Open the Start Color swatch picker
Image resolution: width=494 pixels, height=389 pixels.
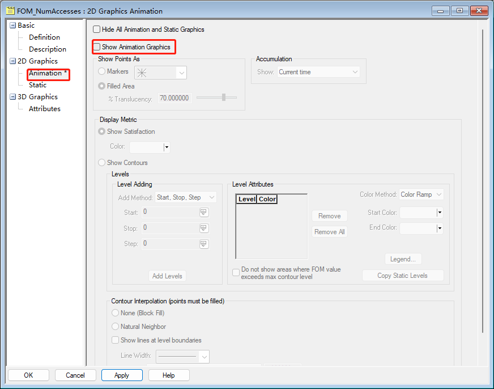(439, 213)
